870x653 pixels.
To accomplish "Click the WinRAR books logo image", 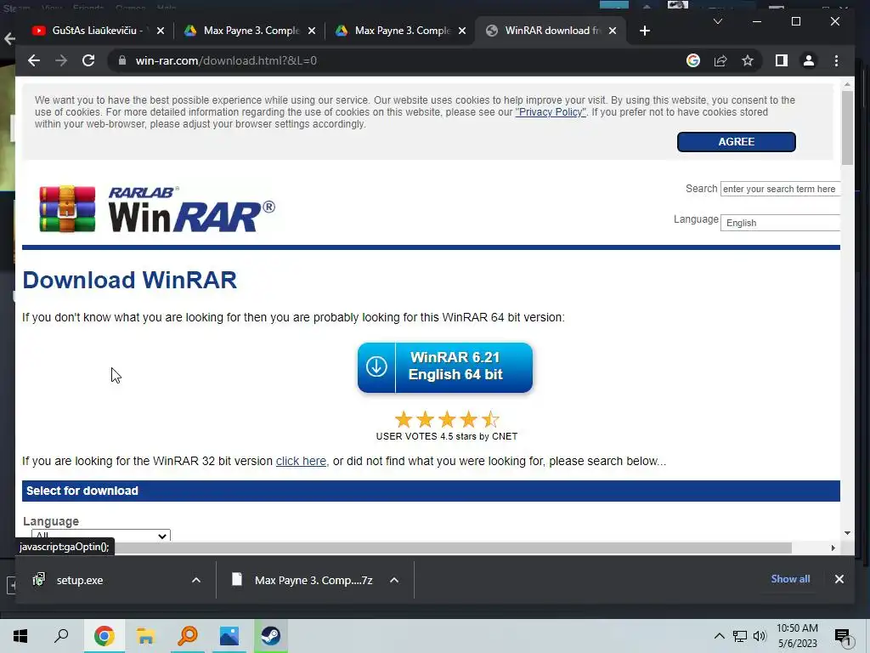I will [67, 208].
